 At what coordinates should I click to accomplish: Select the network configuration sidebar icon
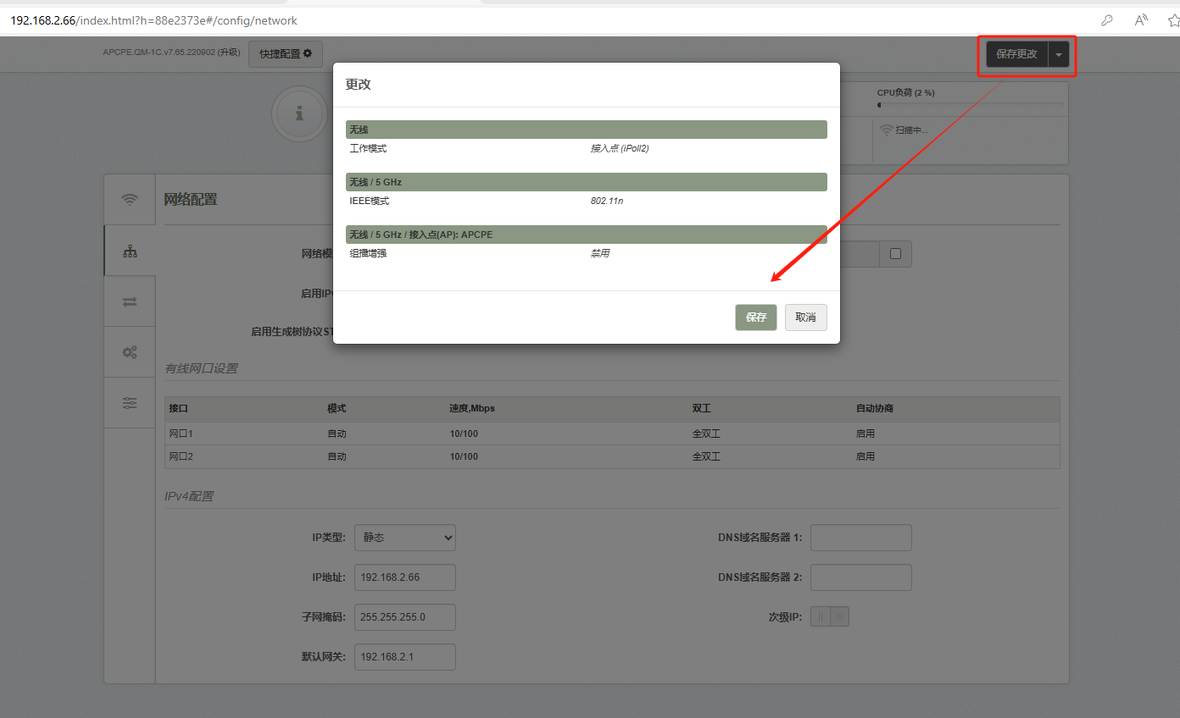[130, 251]
